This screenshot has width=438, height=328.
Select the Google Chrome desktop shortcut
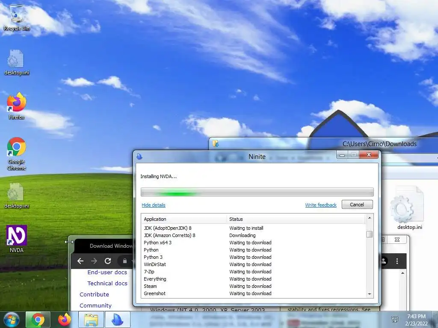pos(17,154)
